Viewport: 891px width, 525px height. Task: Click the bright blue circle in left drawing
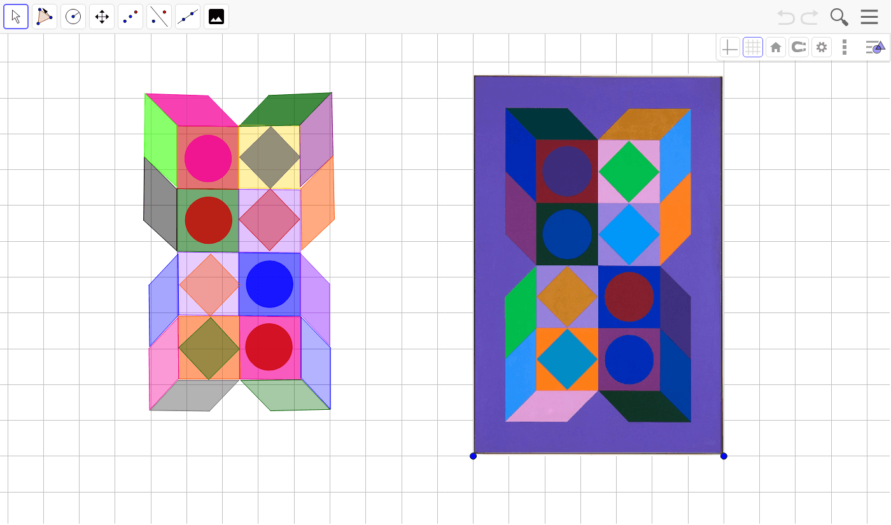coord(270,284)
